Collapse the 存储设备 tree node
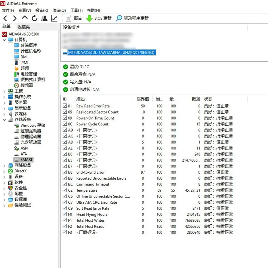This screenshot has width=268, height=268. 4,120
